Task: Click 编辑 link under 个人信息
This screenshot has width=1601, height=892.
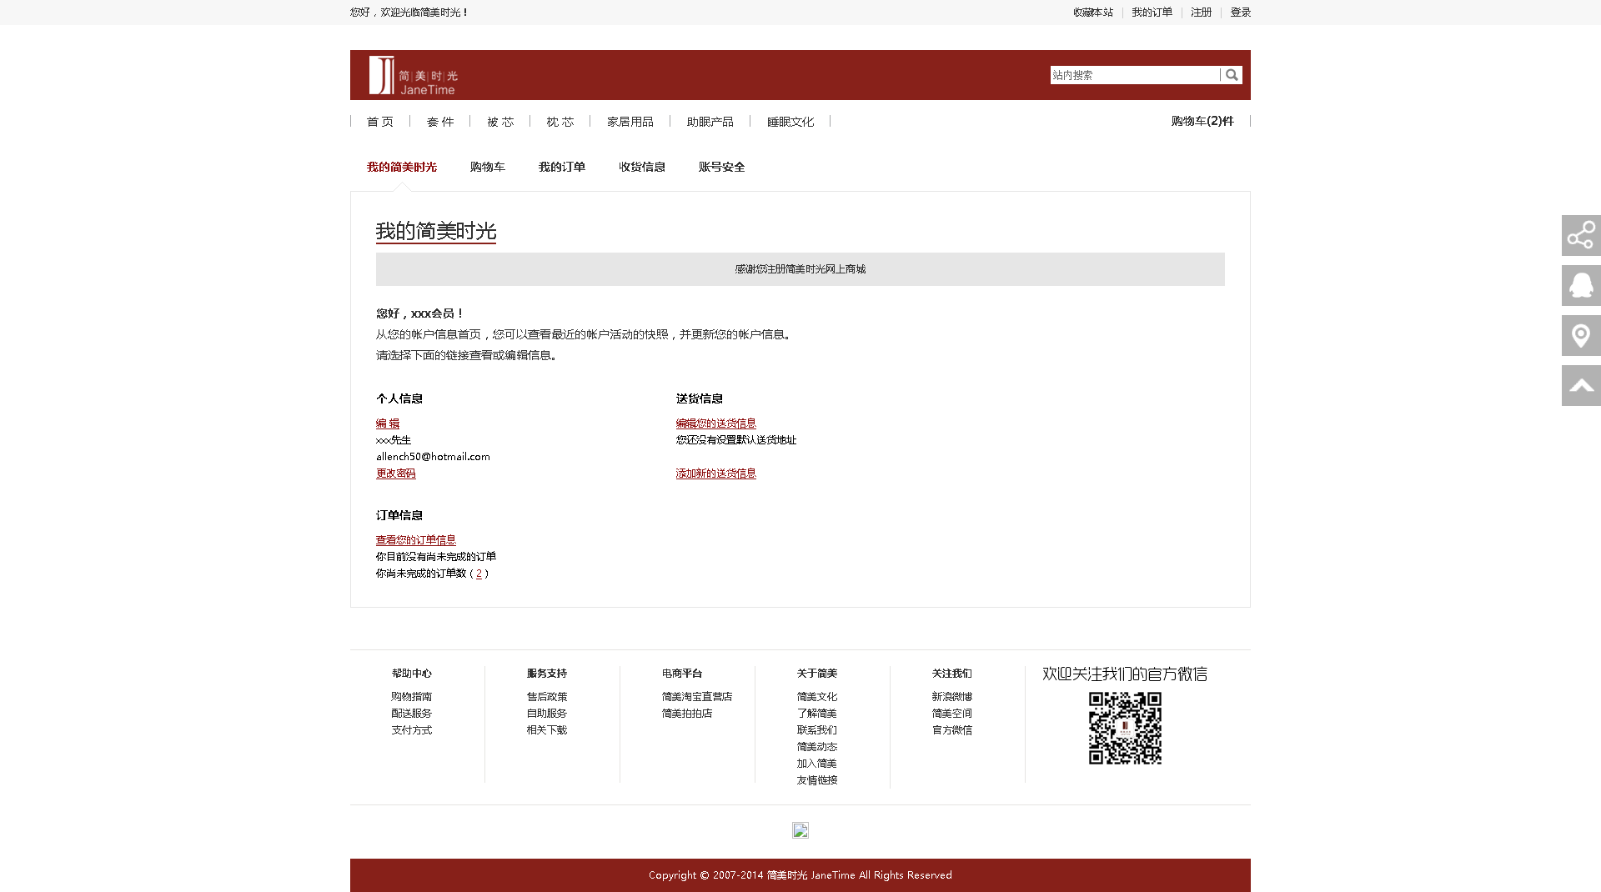Action: pos(387,423)
